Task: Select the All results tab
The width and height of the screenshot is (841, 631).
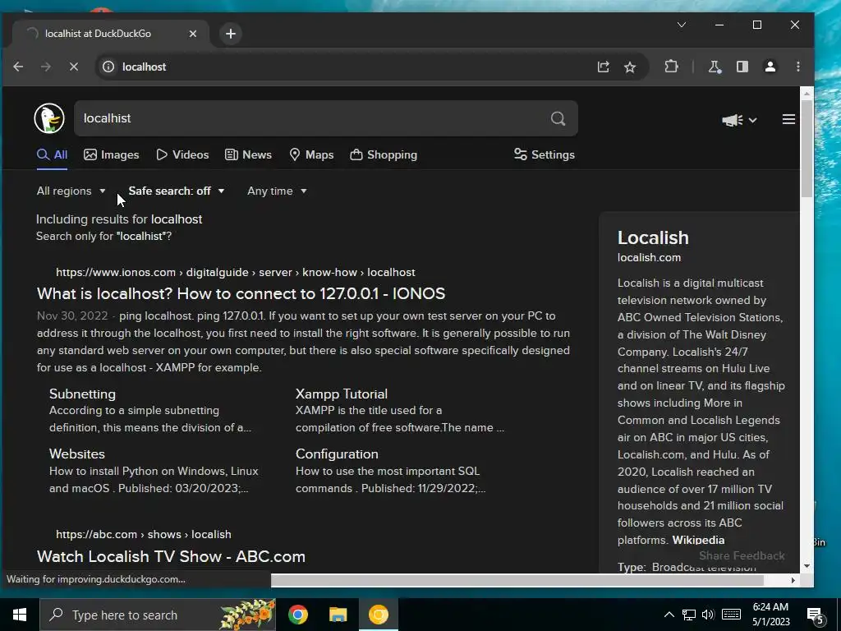Action: pyautogui.click(x=52, y=154)
